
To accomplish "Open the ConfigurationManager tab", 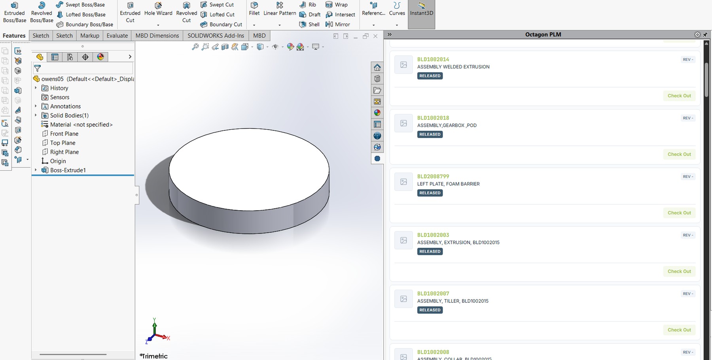I will click(70, 57).
